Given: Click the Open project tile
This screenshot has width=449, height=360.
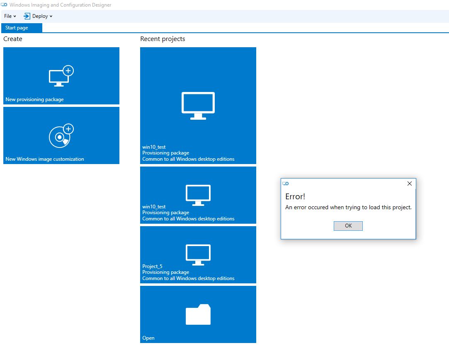Looking at the screenshot, I should [x=198, y=314].
